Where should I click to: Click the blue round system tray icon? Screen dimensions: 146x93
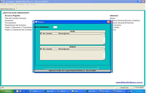click(131, 91)
